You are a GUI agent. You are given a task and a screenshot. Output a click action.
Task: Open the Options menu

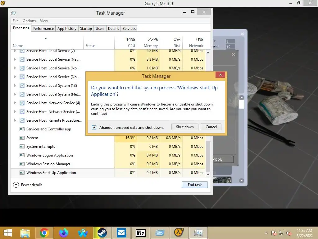tap(29, 21)
